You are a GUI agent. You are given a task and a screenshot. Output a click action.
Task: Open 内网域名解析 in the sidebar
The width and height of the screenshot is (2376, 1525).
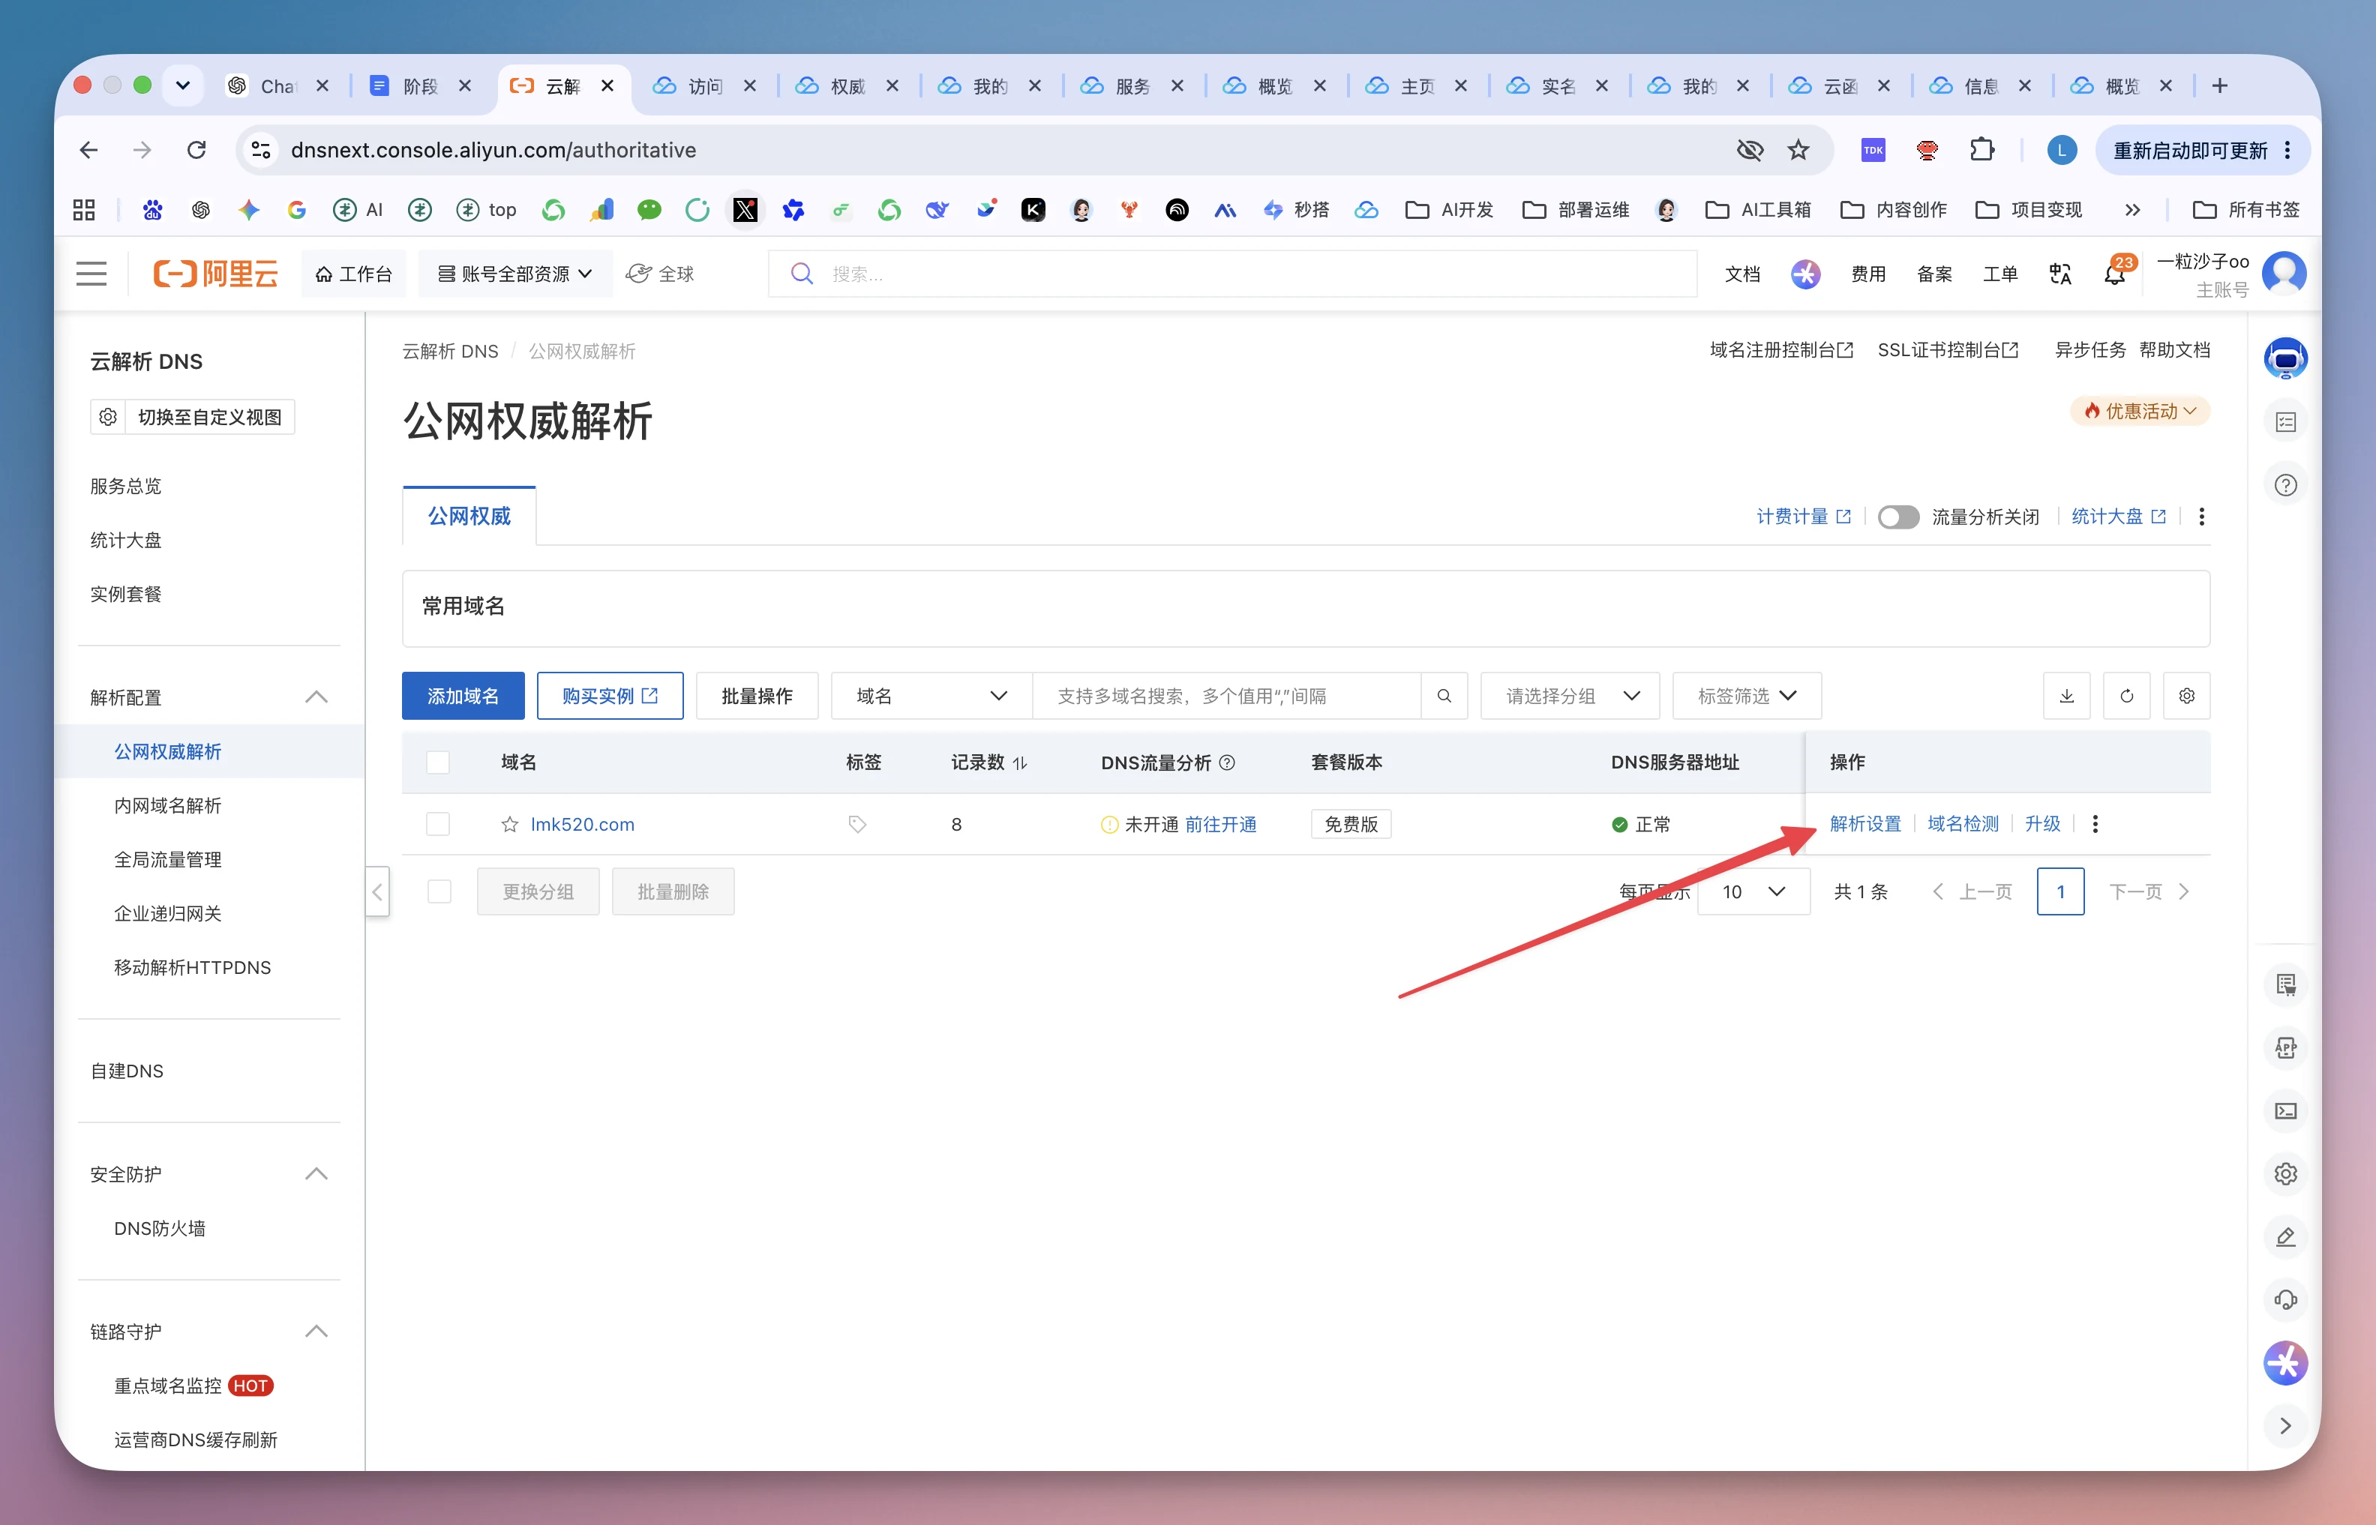click(x=167, y=806)
